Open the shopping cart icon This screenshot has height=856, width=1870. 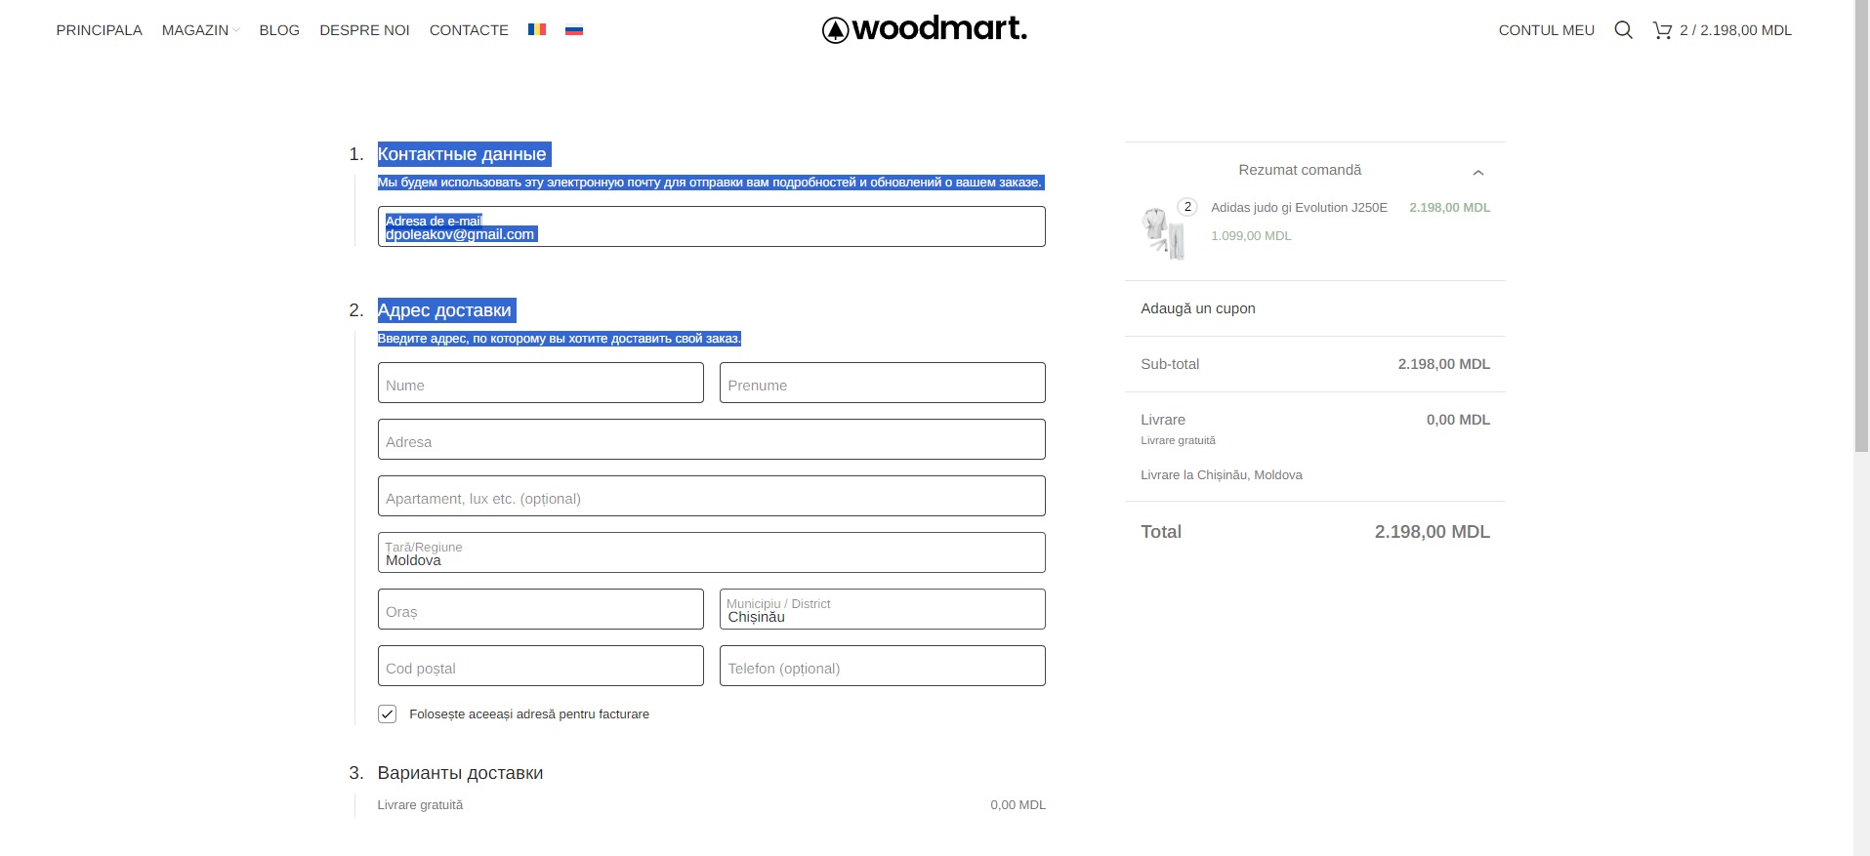1662,30
